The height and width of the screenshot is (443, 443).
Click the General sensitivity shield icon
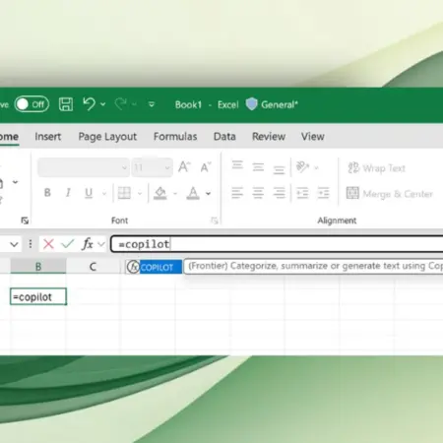coord(252,104)
